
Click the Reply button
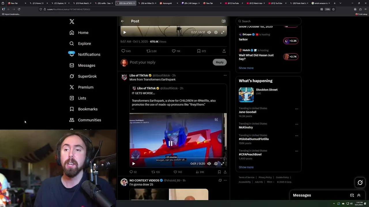pos(220,62)
